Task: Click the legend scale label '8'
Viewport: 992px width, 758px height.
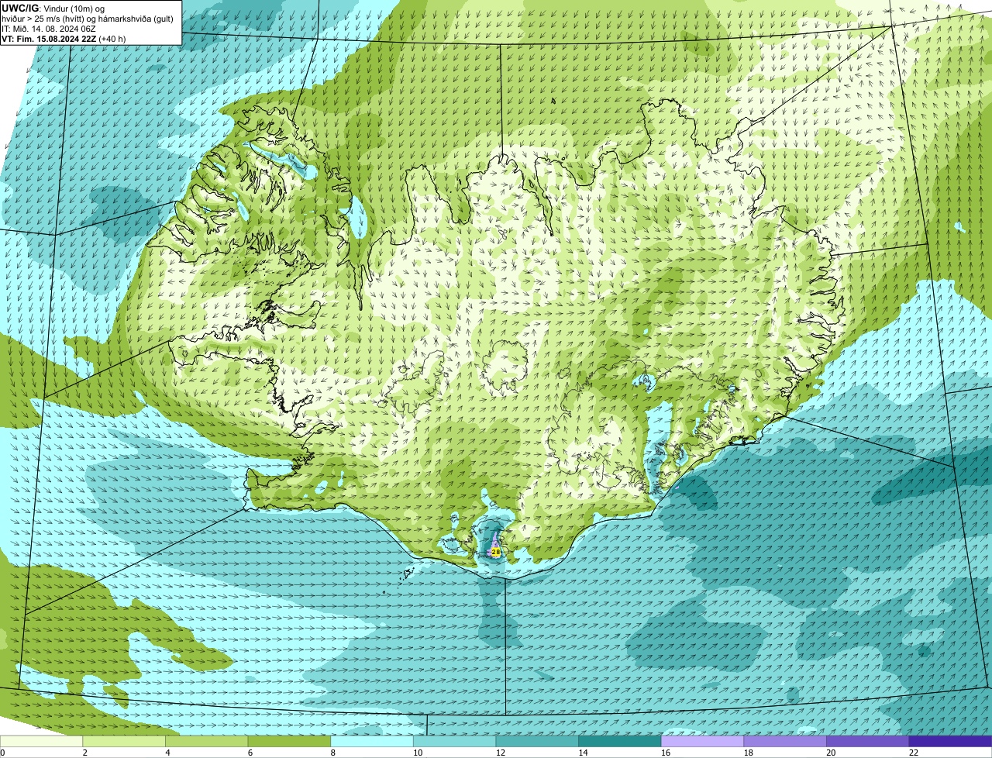Action: (x=332, y=753)
